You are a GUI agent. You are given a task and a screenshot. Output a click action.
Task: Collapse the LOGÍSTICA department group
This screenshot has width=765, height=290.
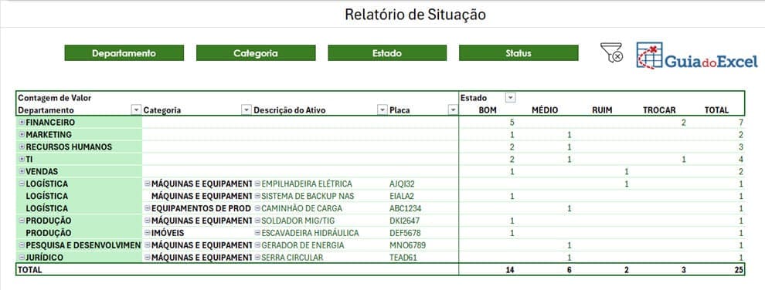(x=22, y=184)
